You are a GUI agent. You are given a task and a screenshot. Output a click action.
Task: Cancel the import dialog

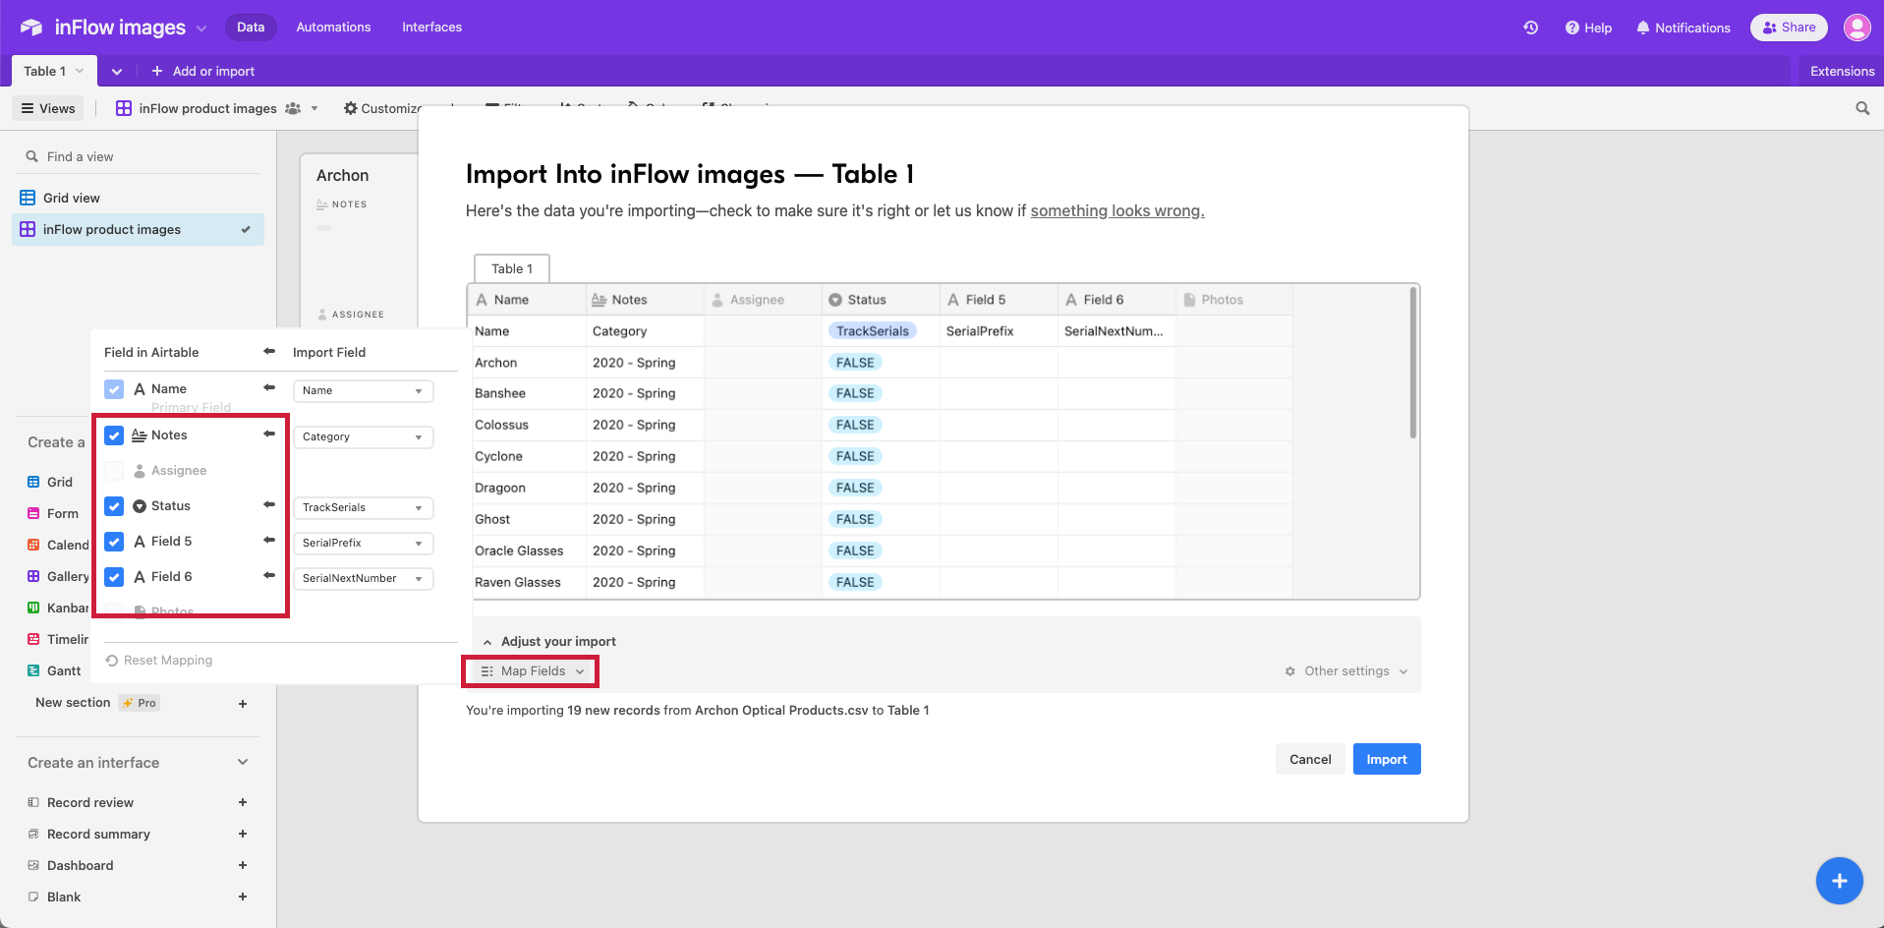(x=1310, y=759)
